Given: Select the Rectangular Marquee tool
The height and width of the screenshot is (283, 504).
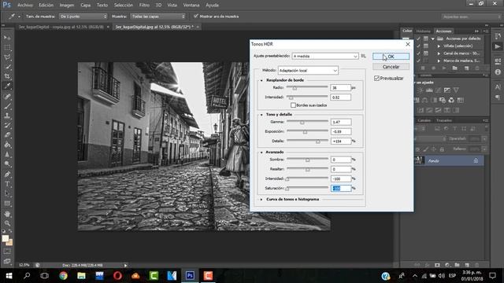Looking at the screenshot, I should coord(7,47).
